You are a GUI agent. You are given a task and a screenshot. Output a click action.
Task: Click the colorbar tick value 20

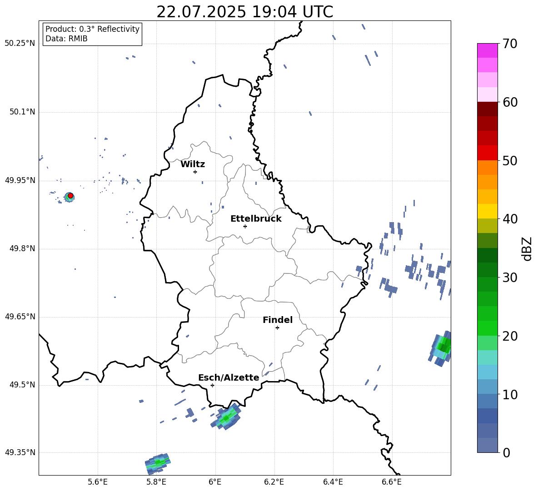pos(510,336)
